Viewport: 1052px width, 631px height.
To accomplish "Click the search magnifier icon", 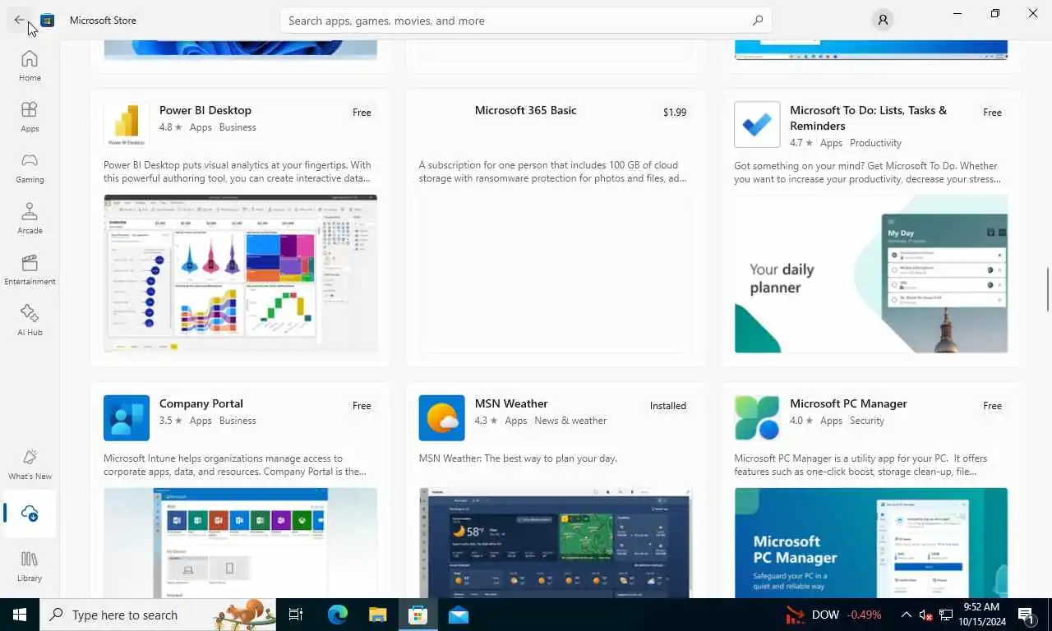I will pos(757,21).
